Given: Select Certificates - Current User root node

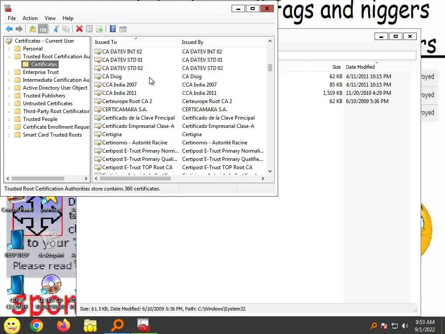Looking at the screenshot, I should (44, 41).
